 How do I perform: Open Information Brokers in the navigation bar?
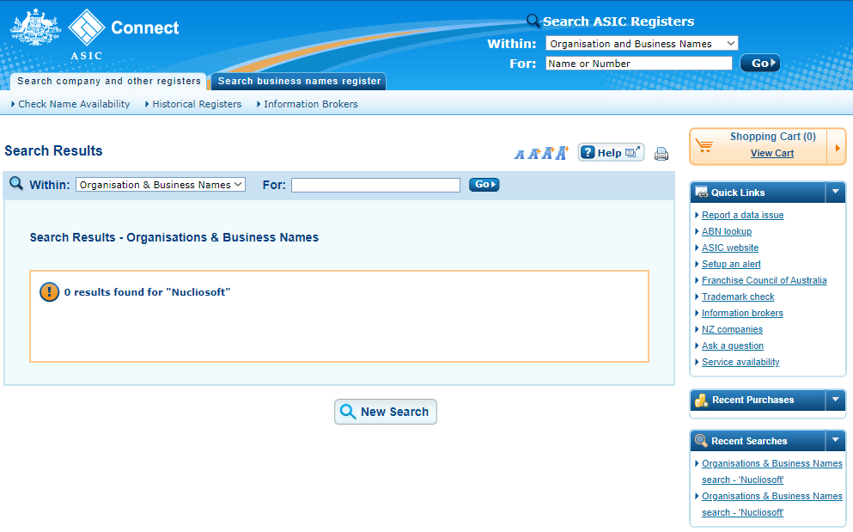311,104
